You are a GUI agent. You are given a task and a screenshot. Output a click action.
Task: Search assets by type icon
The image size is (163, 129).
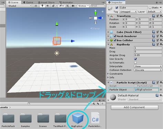point(94,104)
